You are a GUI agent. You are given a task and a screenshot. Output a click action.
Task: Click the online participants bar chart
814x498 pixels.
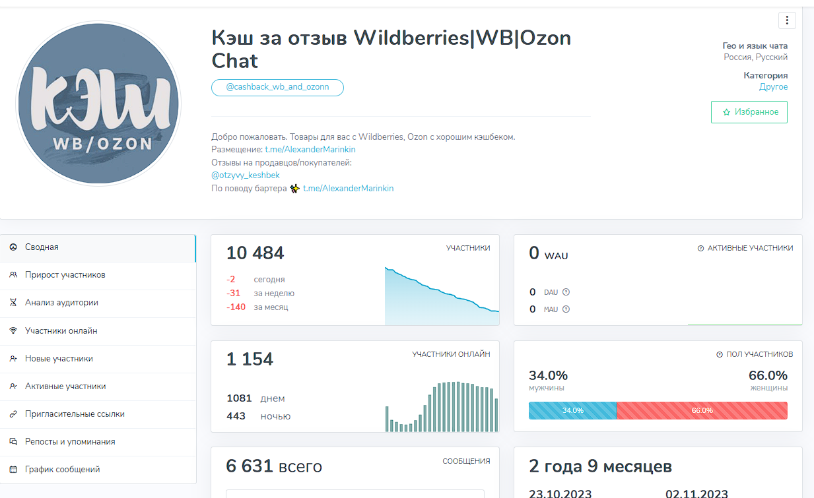point(442,406)
